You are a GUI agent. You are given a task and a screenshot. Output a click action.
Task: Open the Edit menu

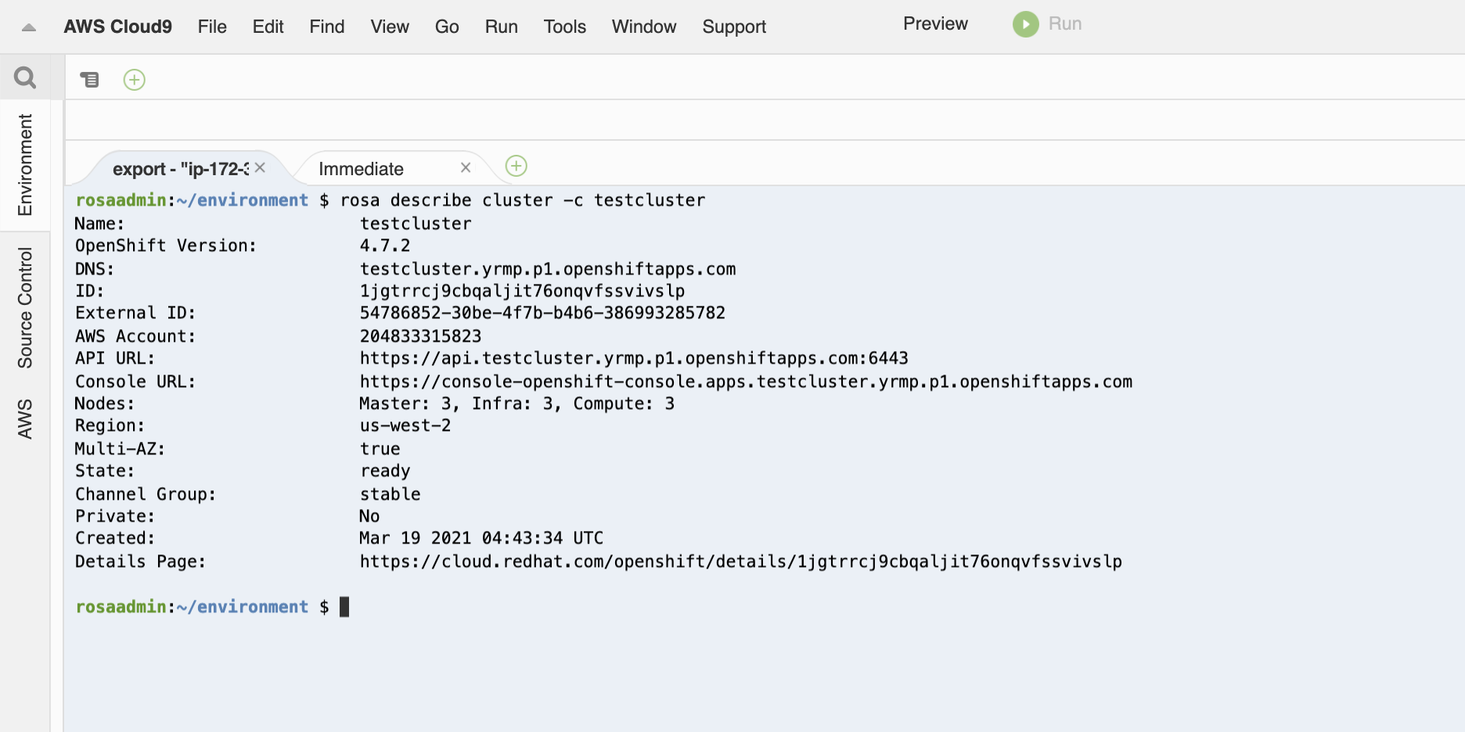tap(268, 27)
